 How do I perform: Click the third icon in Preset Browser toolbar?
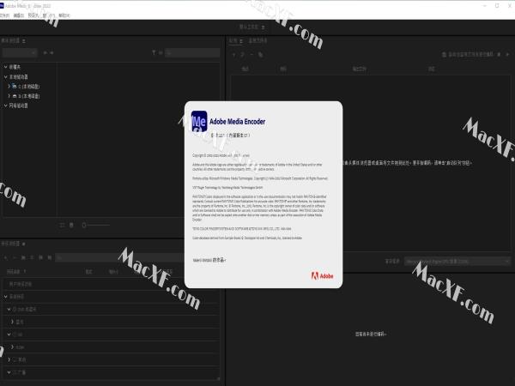point(23,257)
